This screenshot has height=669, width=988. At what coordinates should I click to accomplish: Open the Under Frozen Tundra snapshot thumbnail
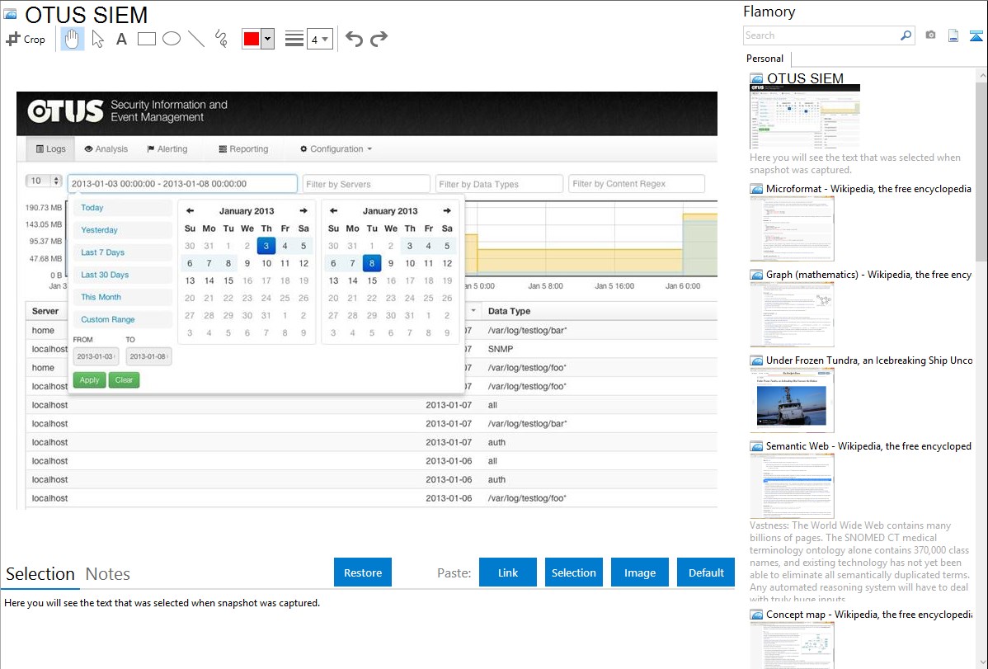(792, 400)
